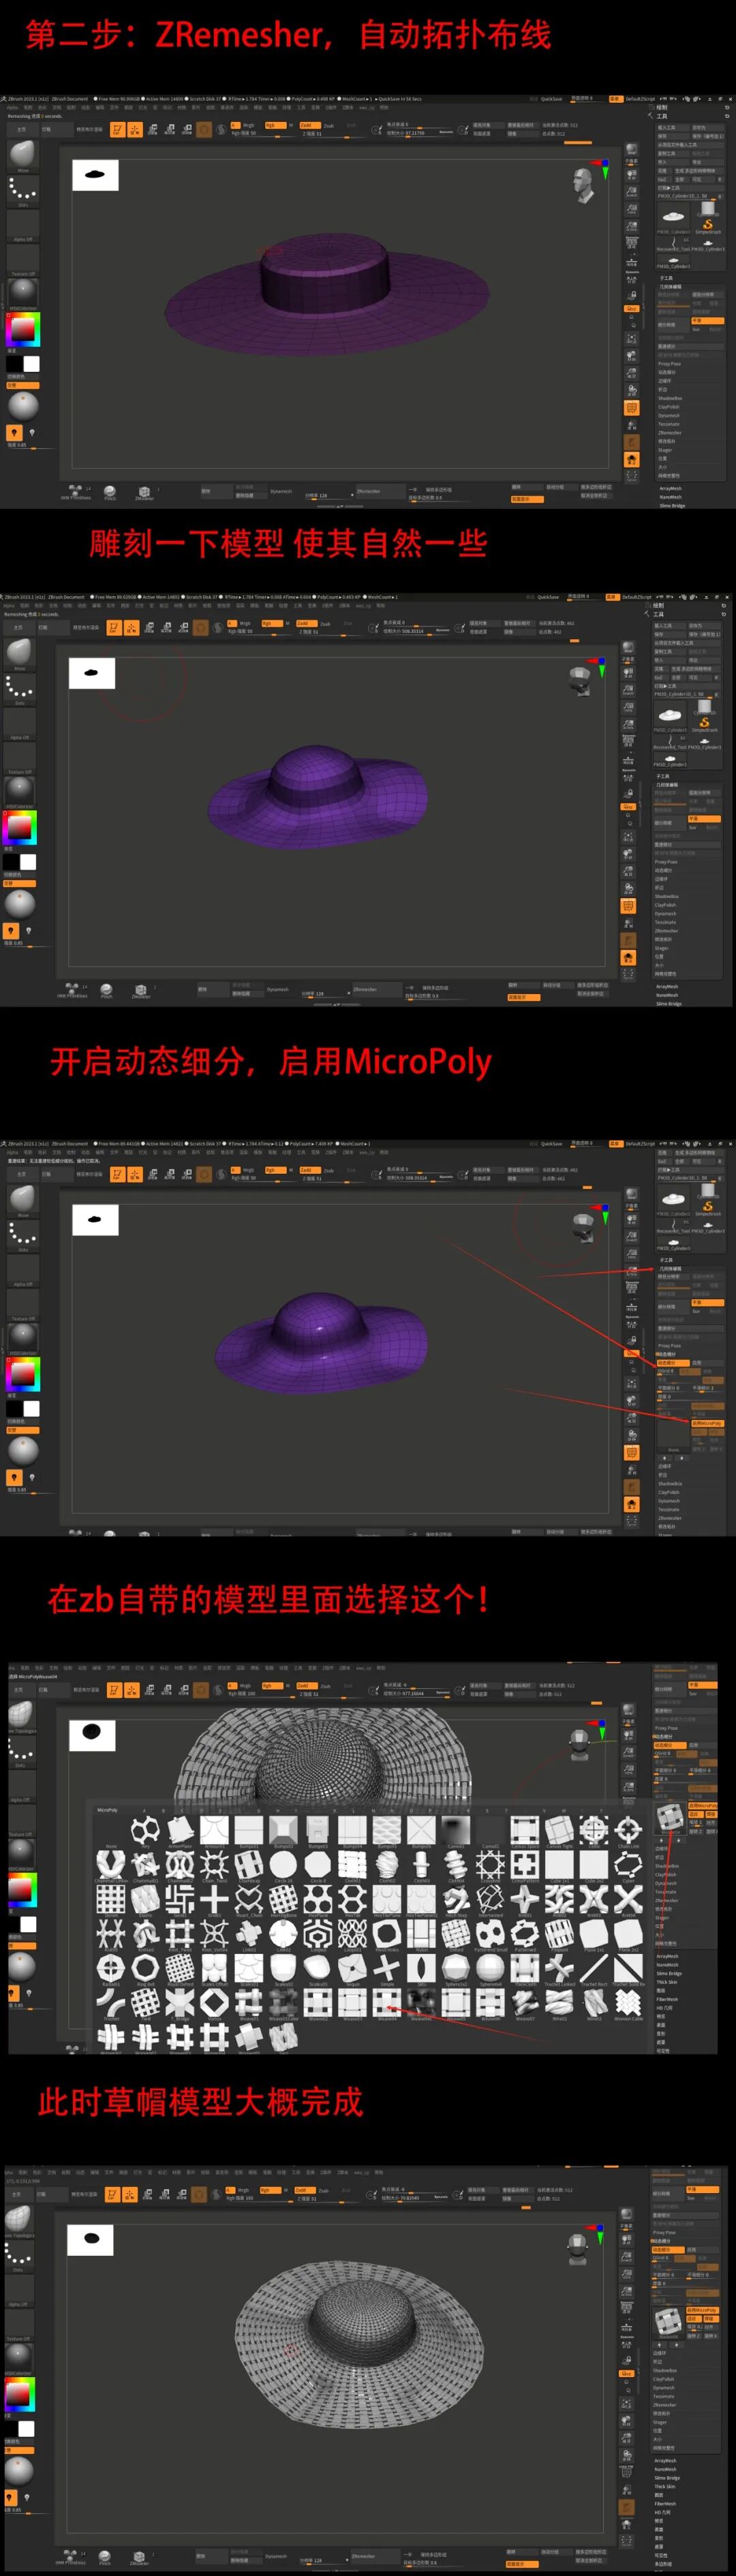Toggle Draw mode in the finished straw hat screenshot
The width and height of the screenshot is (736, 2576).
129,2194
